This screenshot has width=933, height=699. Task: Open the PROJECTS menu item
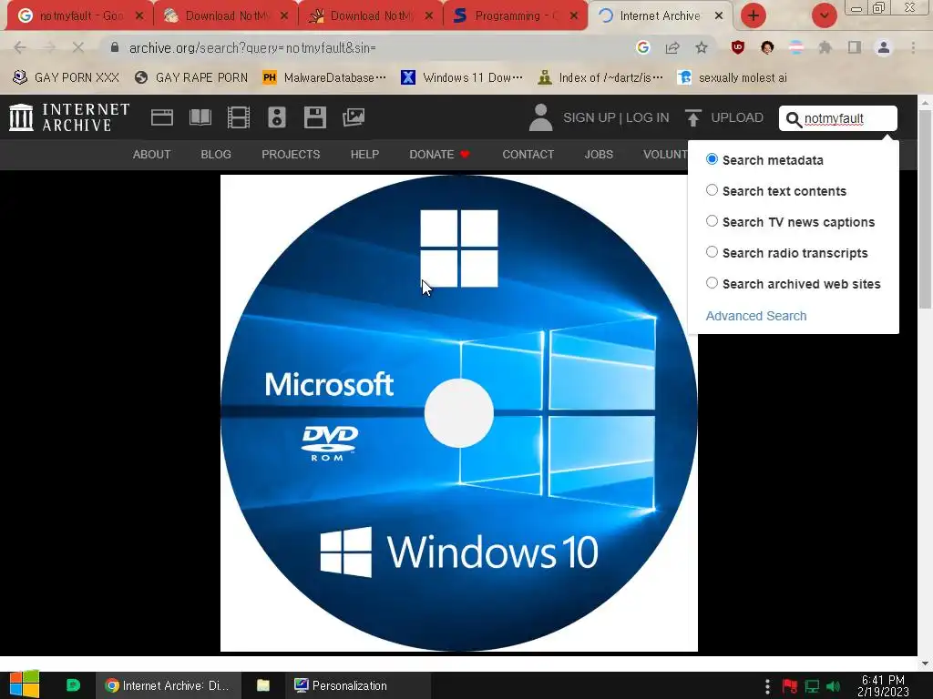(x=291, y=155)
